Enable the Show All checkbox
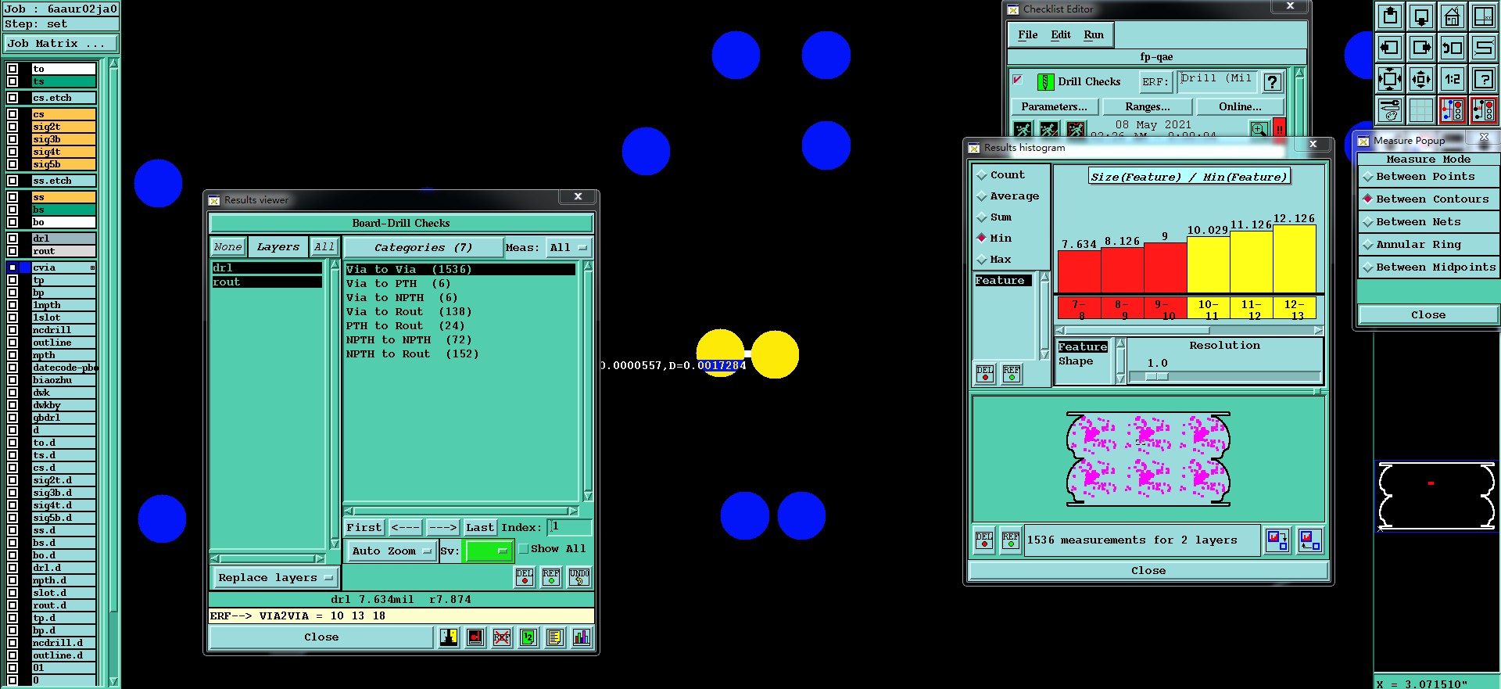The height and width of the screenshot is (689, 1501). [x=524, y=549]
